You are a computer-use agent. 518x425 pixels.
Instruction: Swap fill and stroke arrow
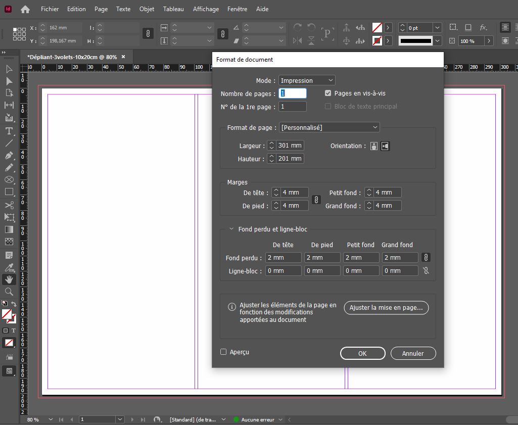point(14,304)
